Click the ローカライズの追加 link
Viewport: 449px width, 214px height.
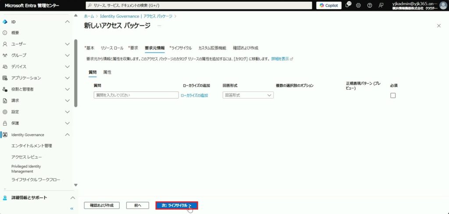pyautogui.click(x=194, y=95)
